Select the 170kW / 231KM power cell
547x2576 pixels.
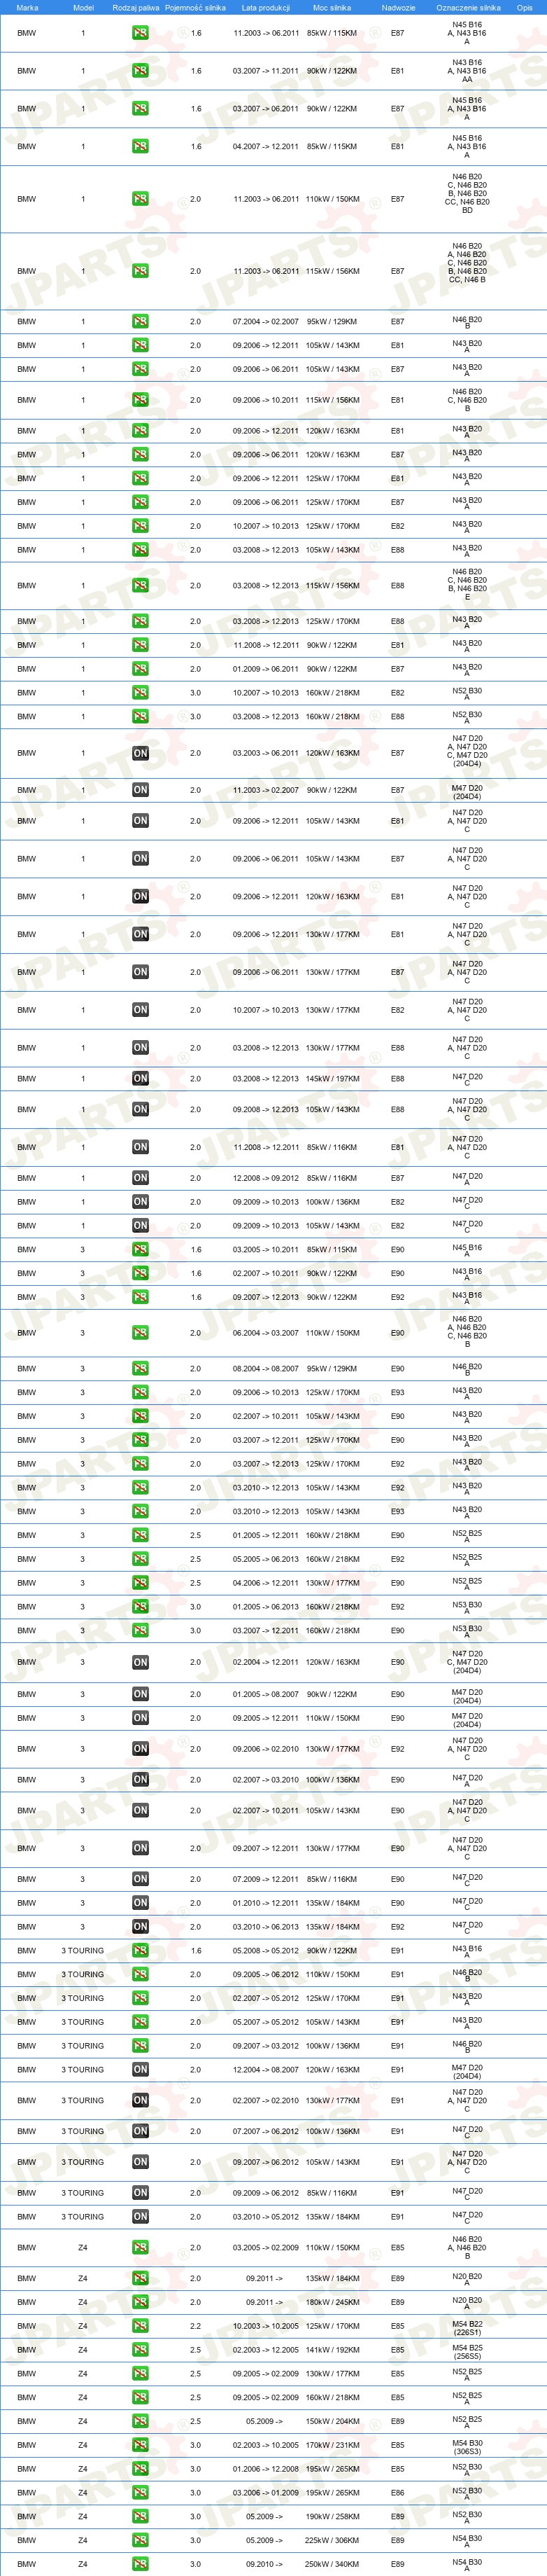click(332, 2445)
